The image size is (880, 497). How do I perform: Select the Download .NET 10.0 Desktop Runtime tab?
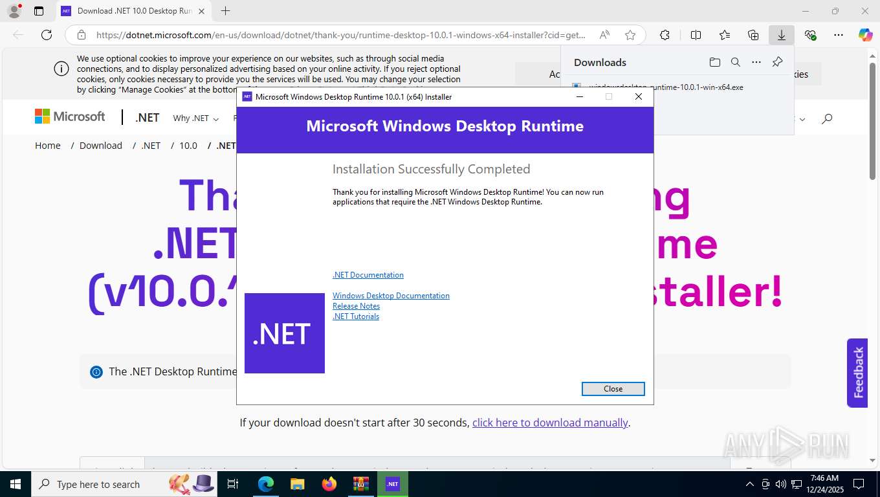coord(133,11)
